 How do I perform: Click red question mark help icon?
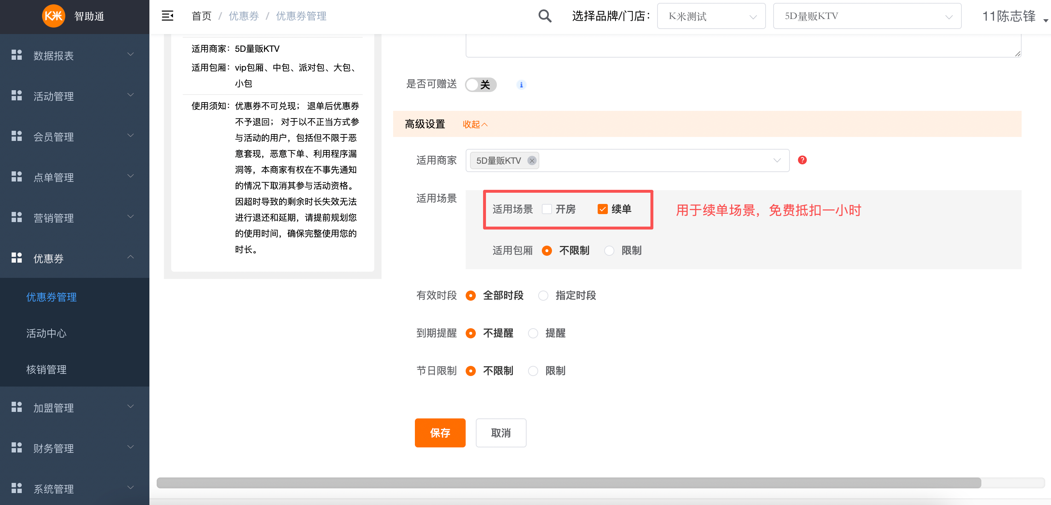click(x=802, y=160)
